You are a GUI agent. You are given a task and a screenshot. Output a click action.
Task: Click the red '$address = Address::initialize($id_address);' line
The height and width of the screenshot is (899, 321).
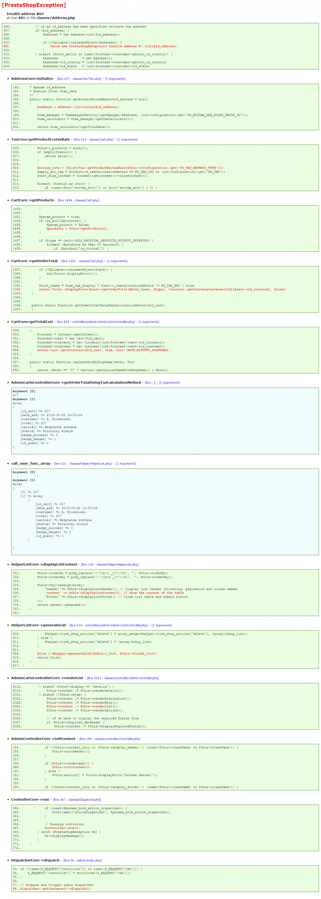[x=78, y=107]
